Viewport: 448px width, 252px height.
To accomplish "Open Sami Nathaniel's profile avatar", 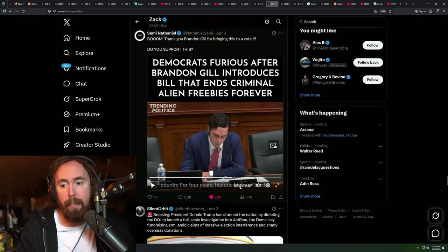I will click(140, 36).
